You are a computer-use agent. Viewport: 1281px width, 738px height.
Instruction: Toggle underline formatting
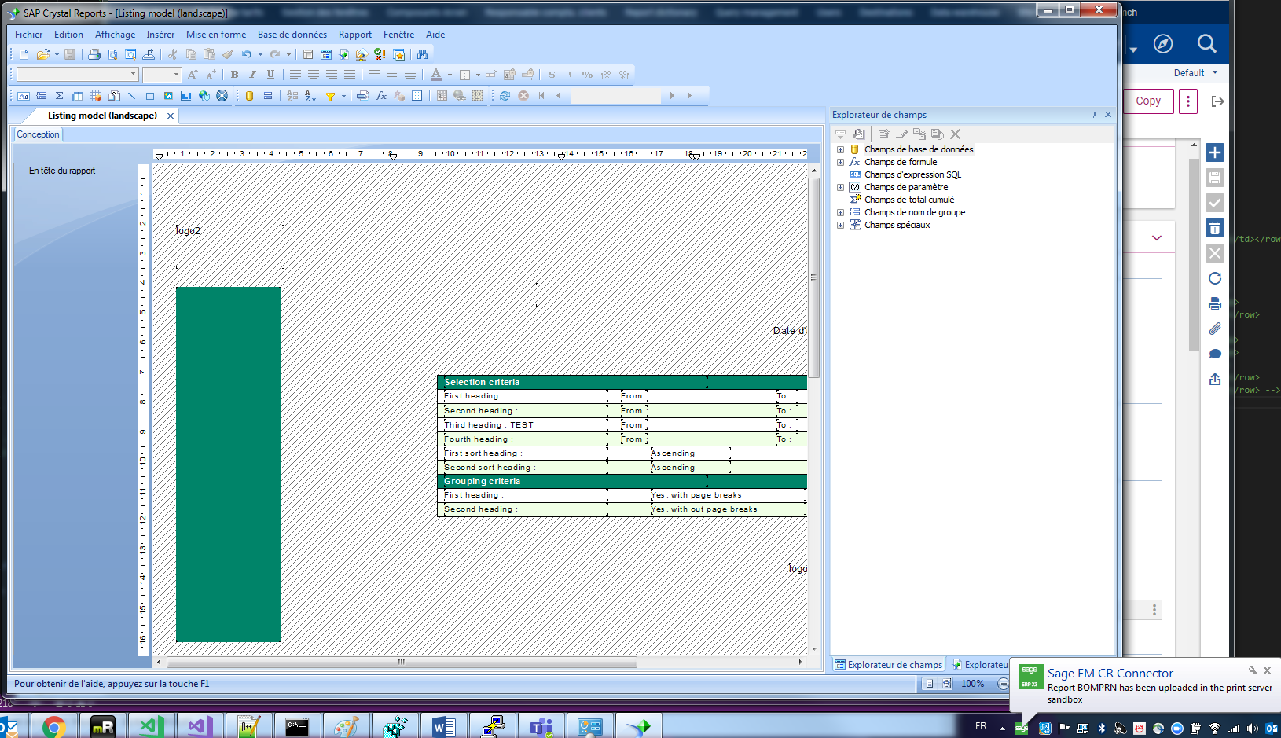pyautogui.click(x=271, y=74)
